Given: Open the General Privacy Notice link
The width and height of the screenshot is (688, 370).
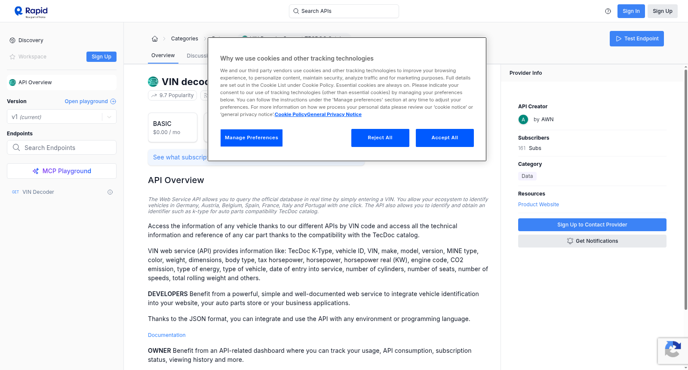Looking at the screenshot, I should pos(335,114).
